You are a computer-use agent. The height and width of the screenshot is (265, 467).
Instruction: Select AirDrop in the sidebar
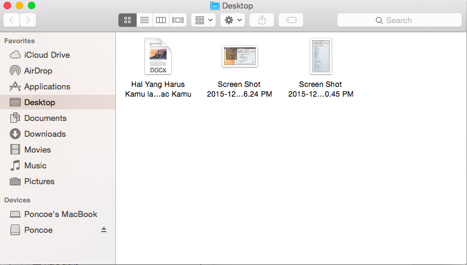(x=38, y=71)
